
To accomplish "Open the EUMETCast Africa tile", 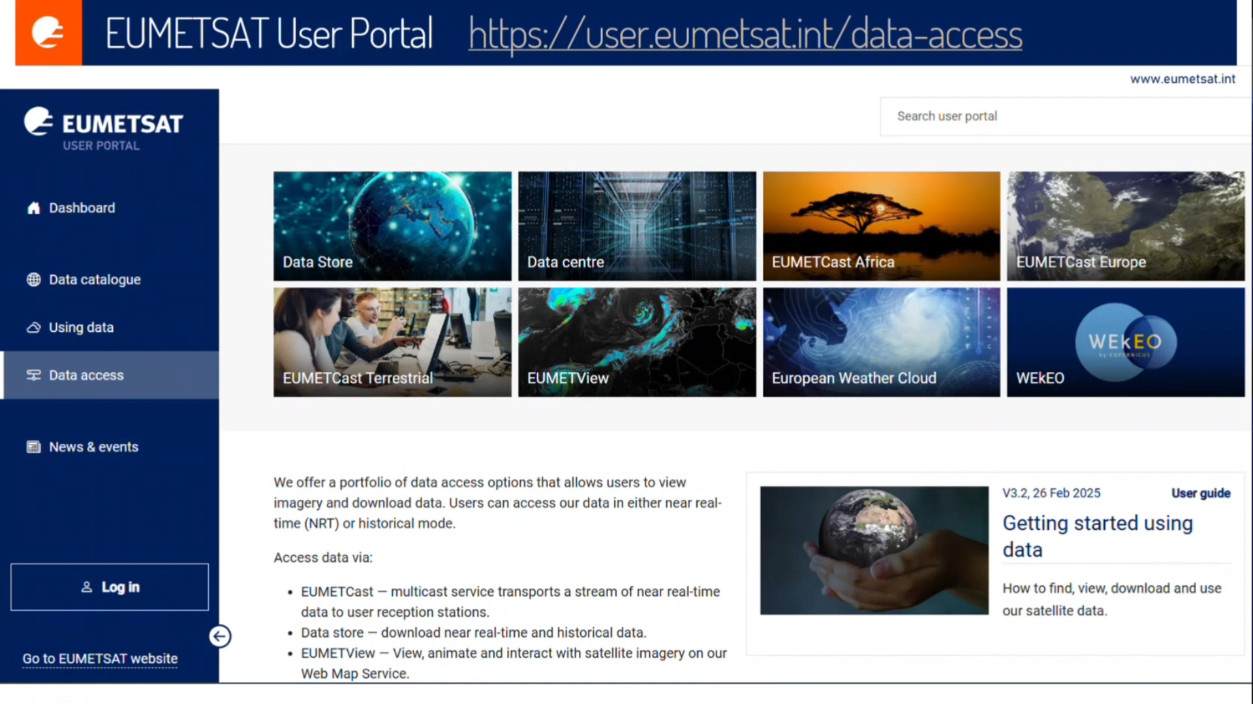I will 881,226.
